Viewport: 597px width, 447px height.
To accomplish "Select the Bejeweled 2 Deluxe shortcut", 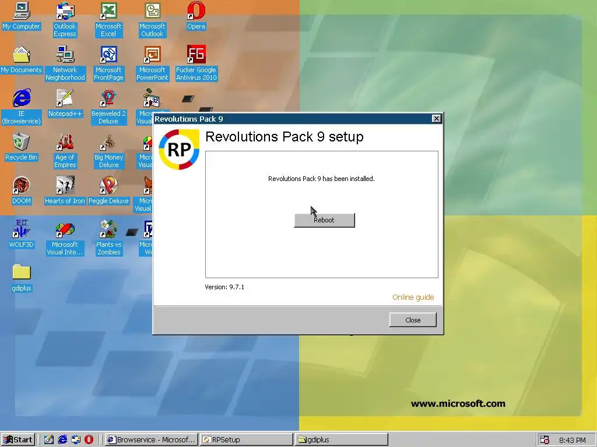I will (x=108, y=107).
